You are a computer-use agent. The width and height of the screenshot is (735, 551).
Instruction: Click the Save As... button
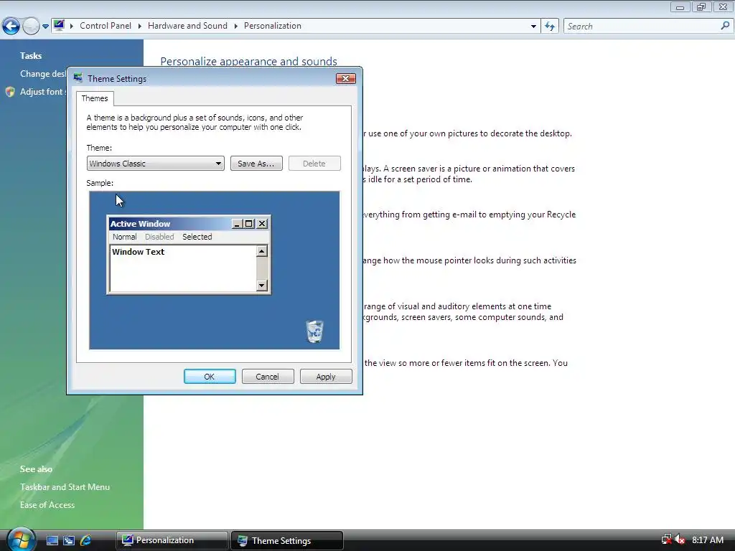(x=256, y=164)
